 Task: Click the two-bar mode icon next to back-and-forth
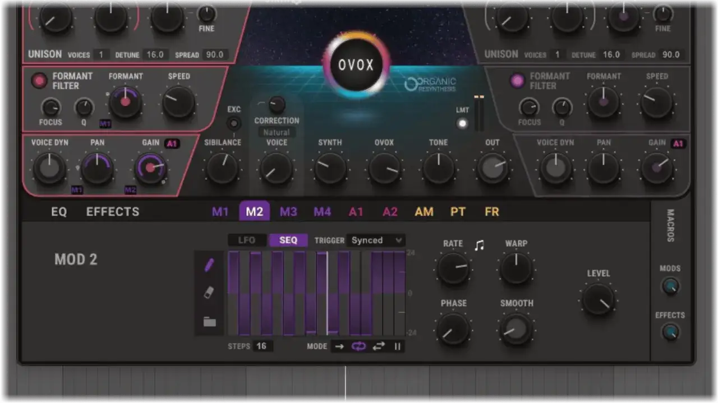[398, 346]
